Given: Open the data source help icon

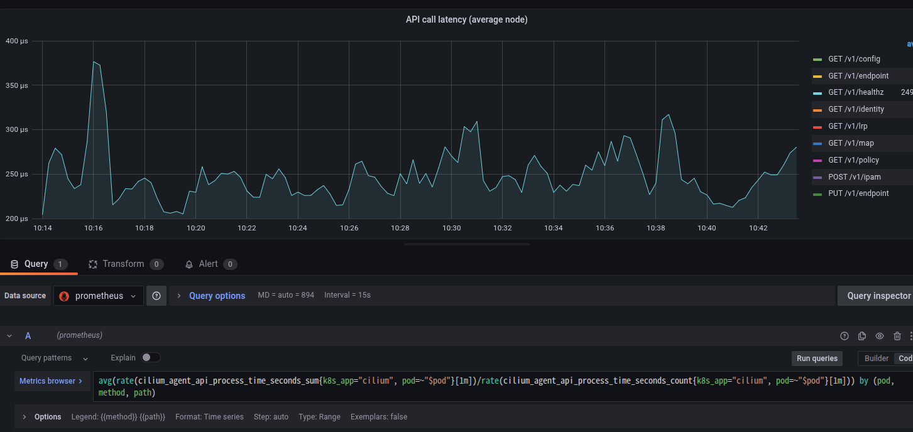Looking at the screenshot, I should [x=156, y=296].
